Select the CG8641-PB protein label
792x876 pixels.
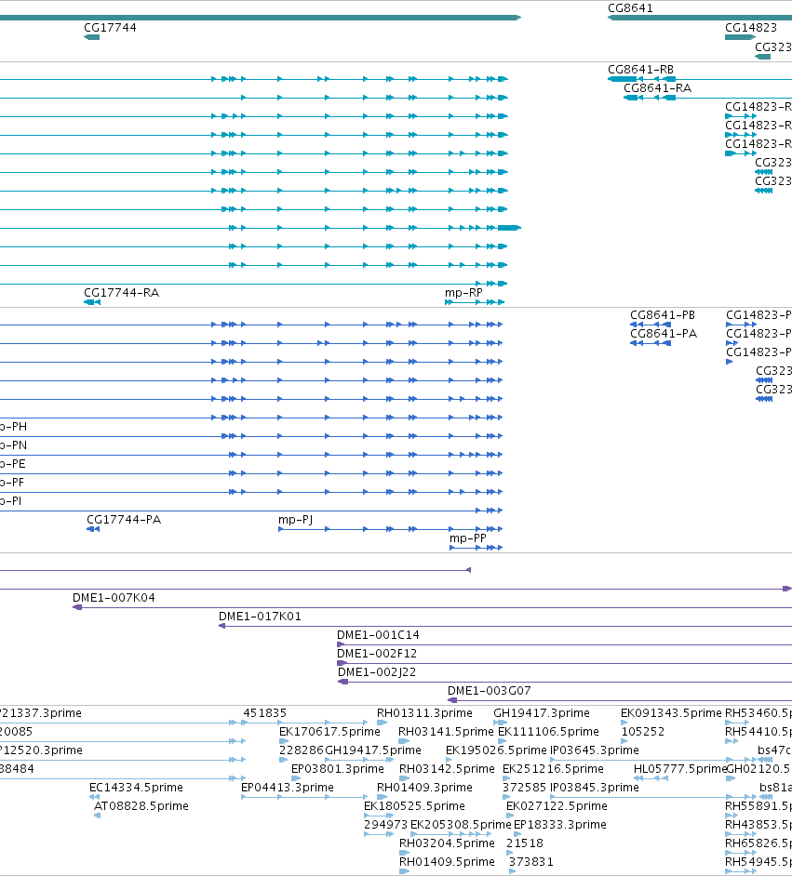click(663, 314)
